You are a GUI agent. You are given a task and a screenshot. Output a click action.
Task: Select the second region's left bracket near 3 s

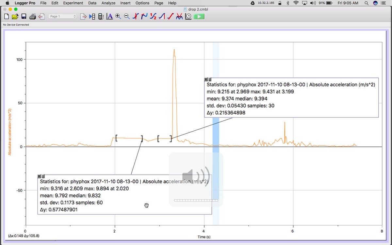(158, 139)
